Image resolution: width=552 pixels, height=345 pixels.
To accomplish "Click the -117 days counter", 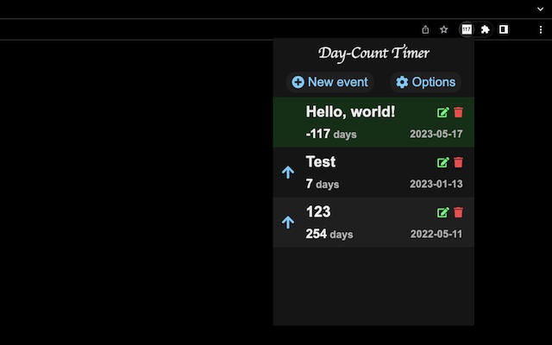I will click(331, 134).
